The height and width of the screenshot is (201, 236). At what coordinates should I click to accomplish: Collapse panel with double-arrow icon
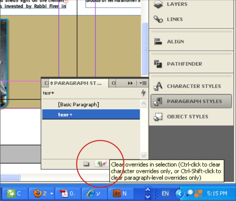pyautogui.click(x=130, y=83)
